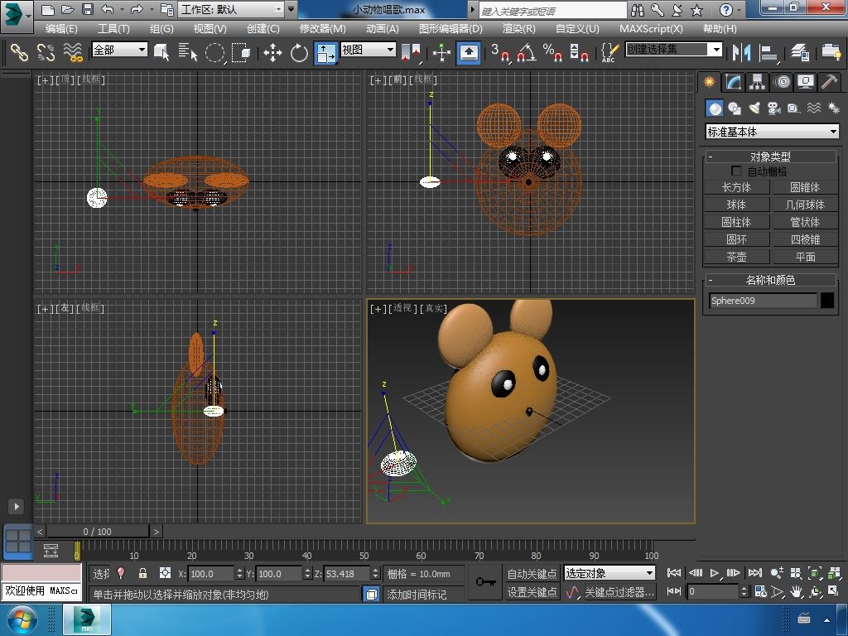Click the 茶壶 teapot button
Image resolution: width=848 pixels, height=636 pixels.
736,257
